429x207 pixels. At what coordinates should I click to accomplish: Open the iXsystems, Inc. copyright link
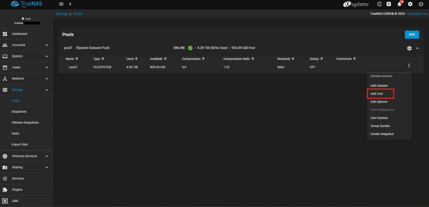pyautogui.click(x=417, y=14)
